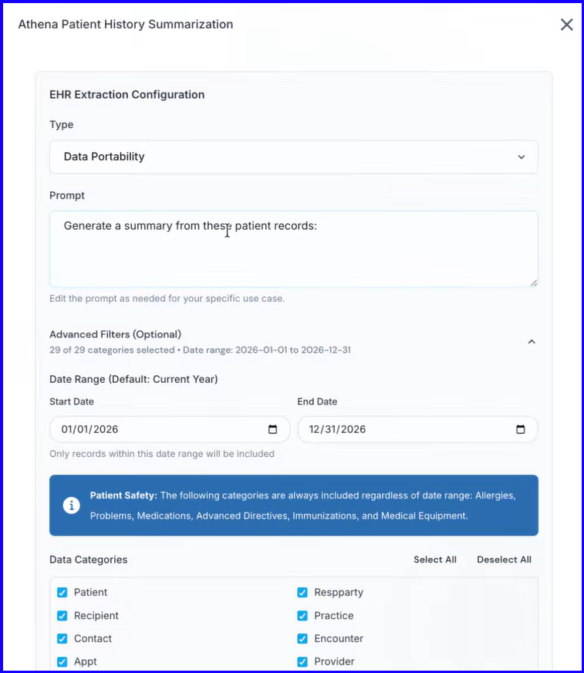This screenshot has width=584, height=673.
Task: Toggle the Contact checkbox
Action: coord(62,639)
